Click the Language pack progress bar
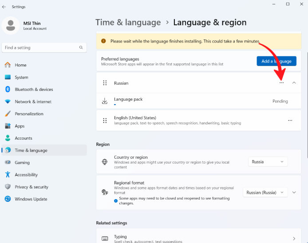 115,105
